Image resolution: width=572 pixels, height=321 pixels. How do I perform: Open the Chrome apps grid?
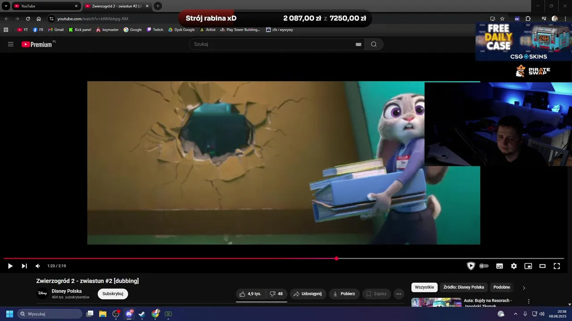click(x=6, y=30)
